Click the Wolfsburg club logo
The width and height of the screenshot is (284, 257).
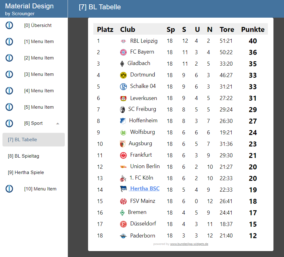coord(123,133)
